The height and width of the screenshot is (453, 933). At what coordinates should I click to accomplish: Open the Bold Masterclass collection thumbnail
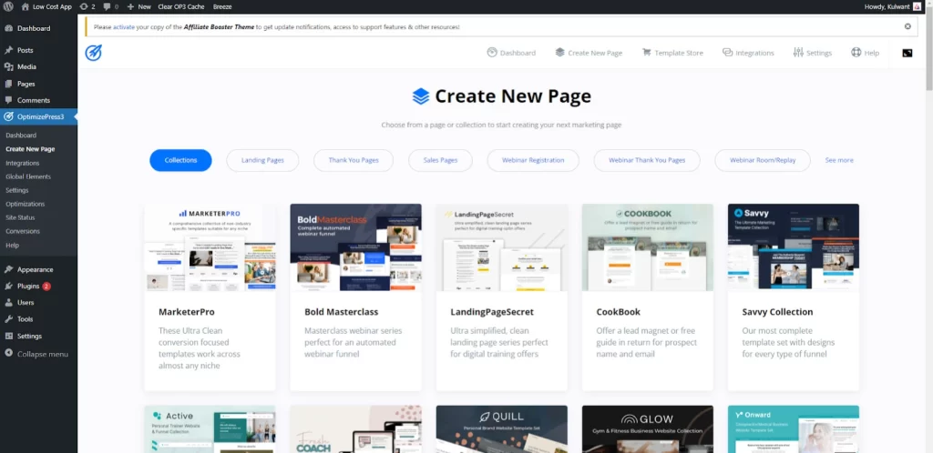pyautogui.click(x=356, y=247)
